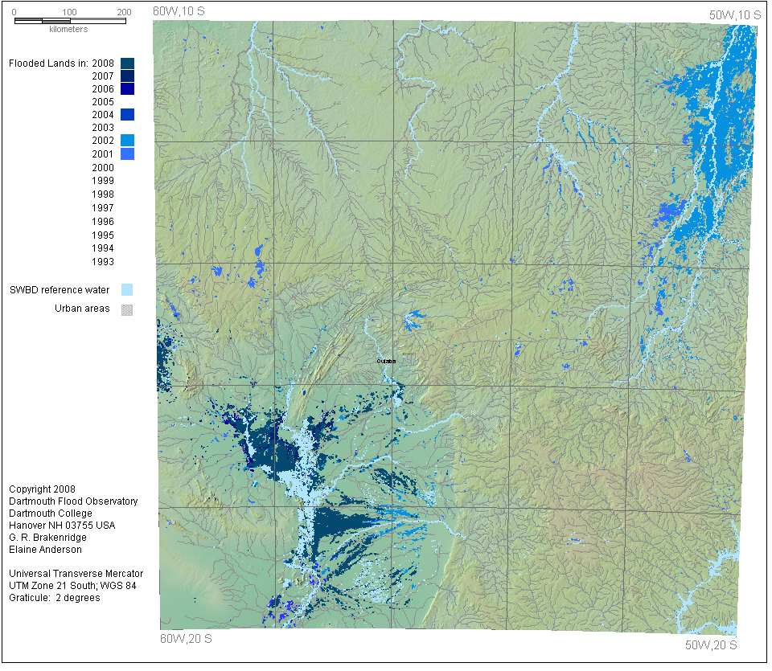Select the Copyright 2008 text
The width and height of the screenshot is (772, 671).
[x=42, y=489]
